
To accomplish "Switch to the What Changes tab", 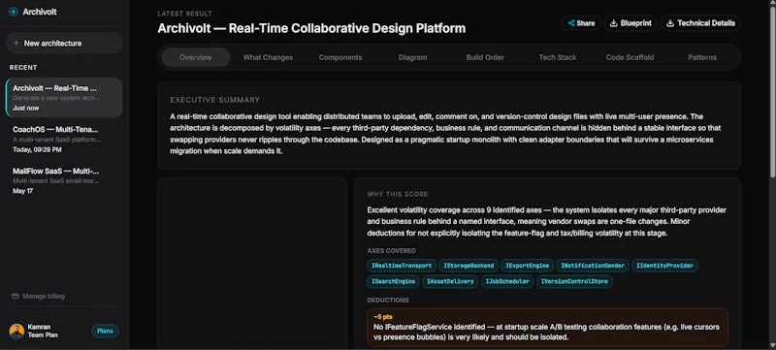I will (268, 57).
